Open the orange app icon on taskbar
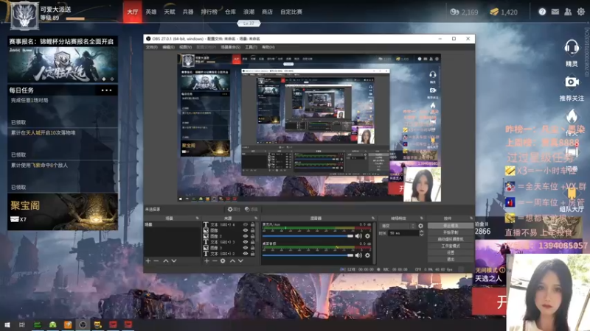590x331 pixels. point(68,324)
